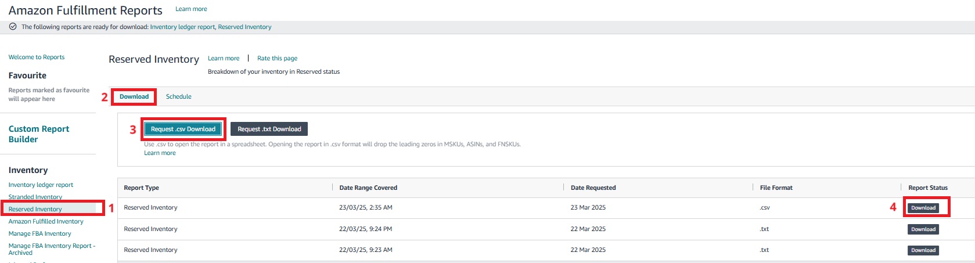The height and width of the screenshot is (263, 975).
Task: Click the Favourite heading in sidebar
Action: click(x=27, y=75)
